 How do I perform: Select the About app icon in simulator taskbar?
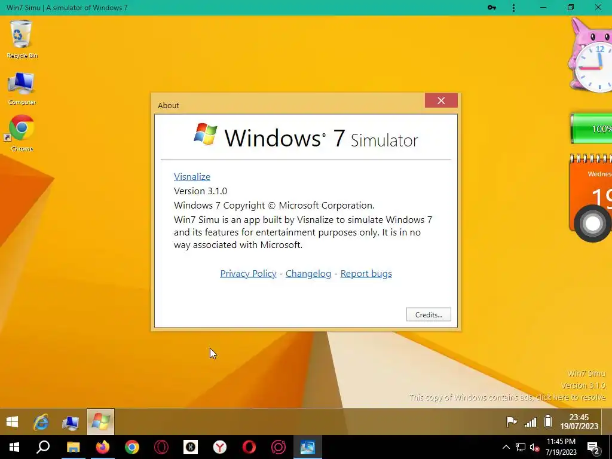pos(100,422)
